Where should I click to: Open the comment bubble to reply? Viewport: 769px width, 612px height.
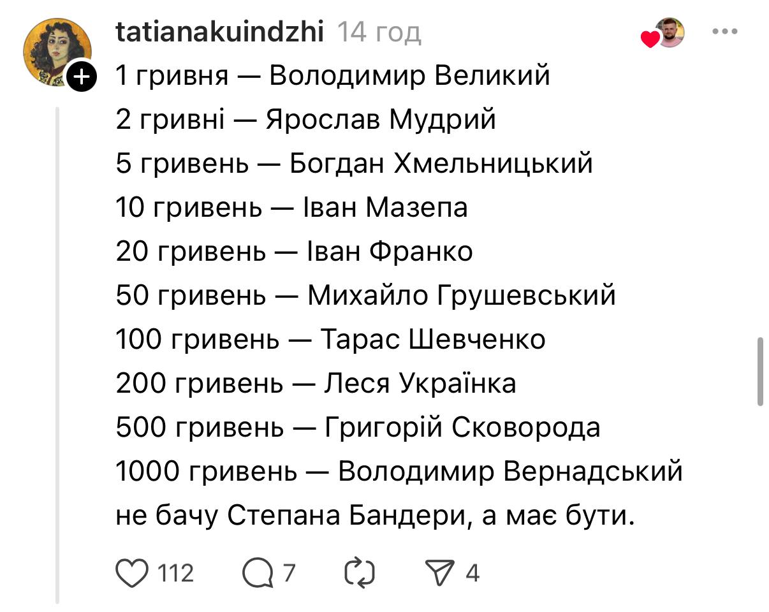(256, 572)
